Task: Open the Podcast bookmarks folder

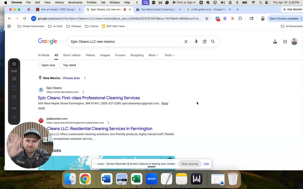Action: click(x=74, y=26)
